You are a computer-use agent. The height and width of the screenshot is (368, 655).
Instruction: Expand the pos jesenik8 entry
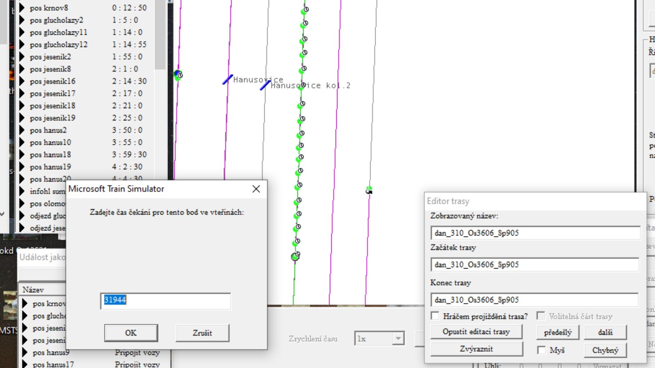pyautogui.click(x=22, y=69)
